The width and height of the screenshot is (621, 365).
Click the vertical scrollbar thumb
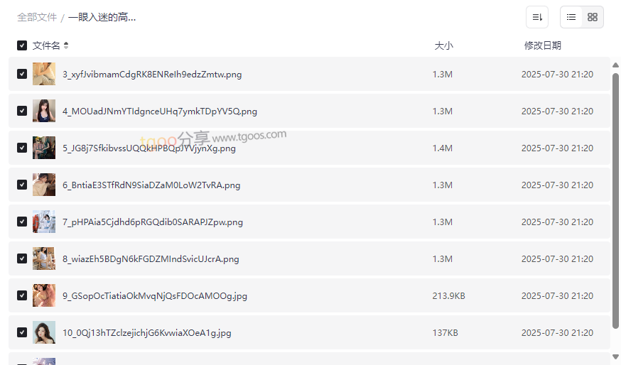click(x=615, y=199)
